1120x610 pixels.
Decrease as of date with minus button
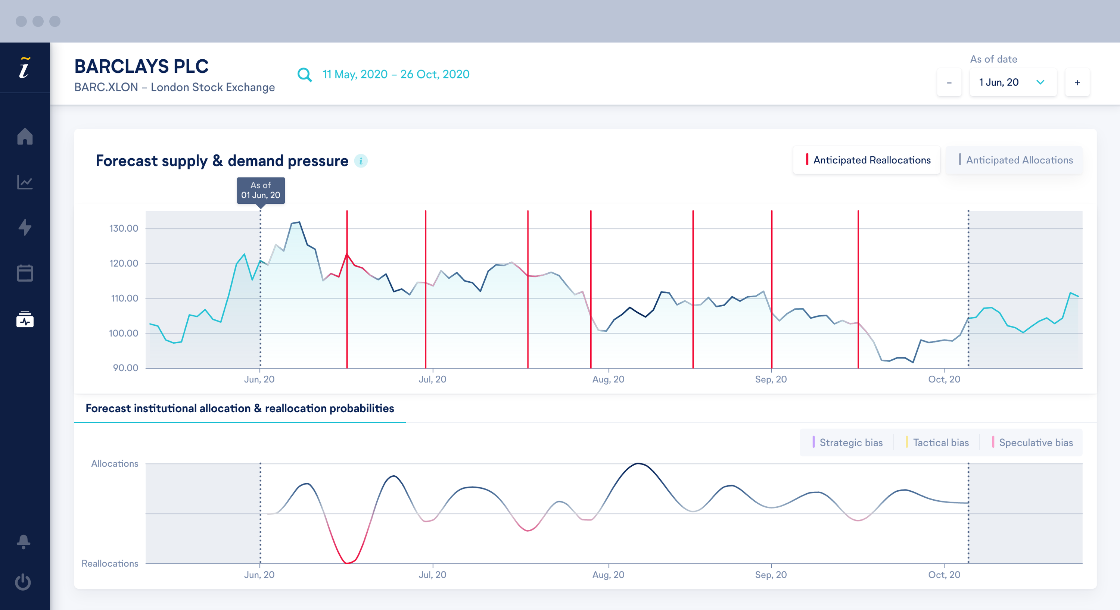coord(949,82)
